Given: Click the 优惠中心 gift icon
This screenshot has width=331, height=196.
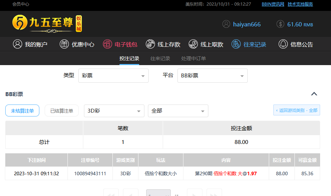Looking at the screenshot, I should pos(64,44).
